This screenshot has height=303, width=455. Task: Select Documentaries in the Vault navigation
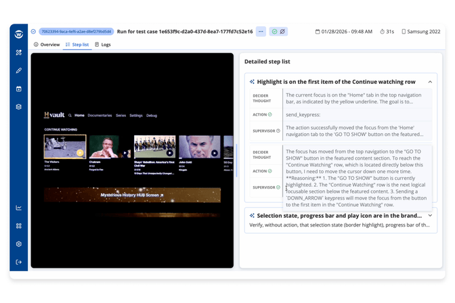(x=100, y=116)
